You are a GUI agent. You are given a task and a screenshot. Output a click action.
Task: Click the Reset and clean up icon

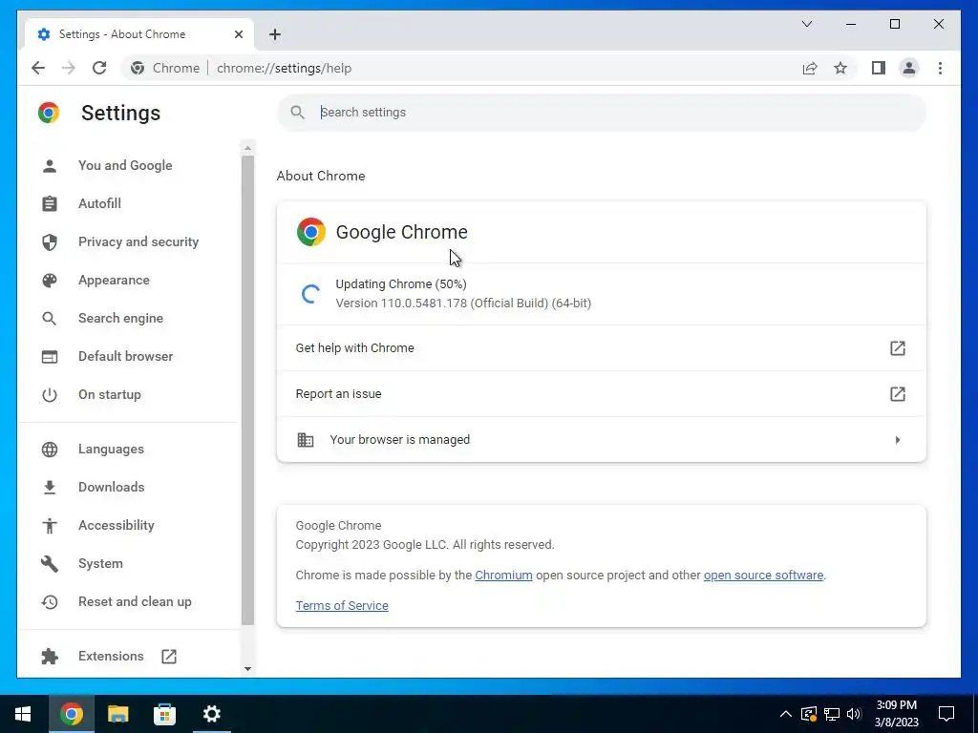[x=50, y=602]
